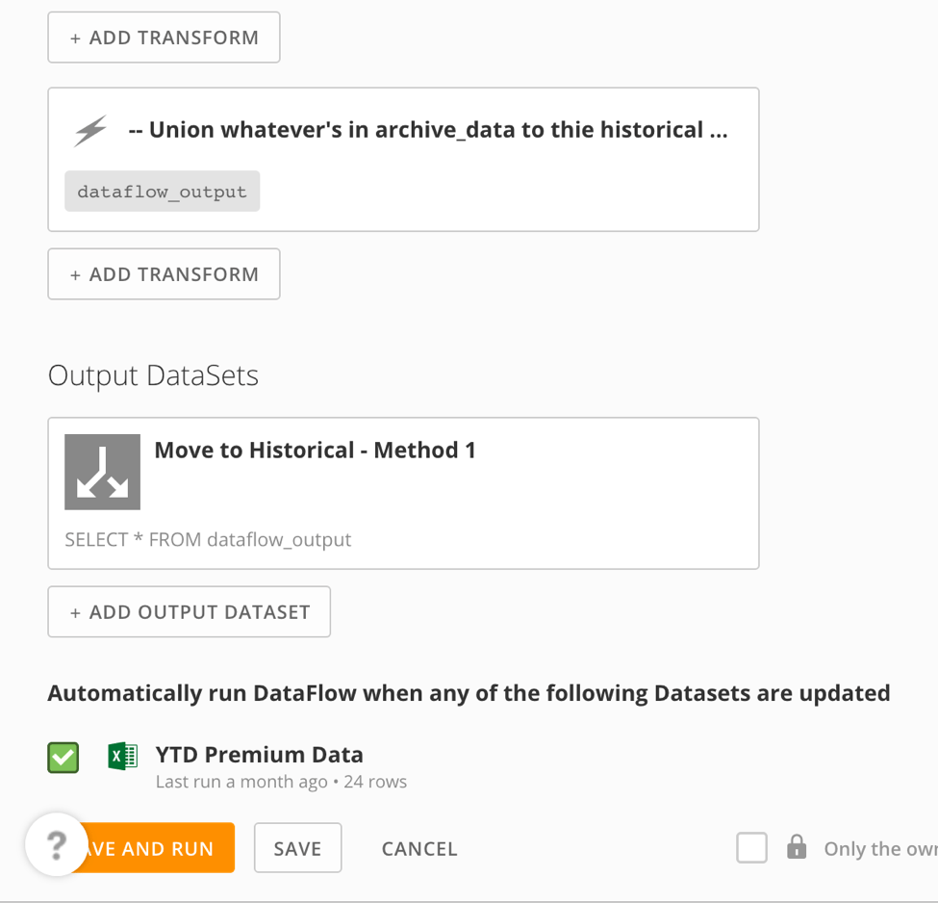Screen dimensions: 938x903
Task: Click the Save button
Action: click(x=298, y=848)
